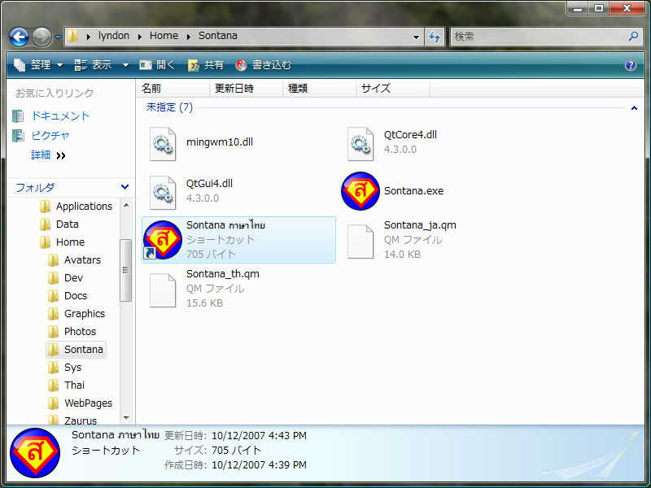Select the QtCore4.dll file icon
This screenshot has height=488, width=651.
point(360,142)
